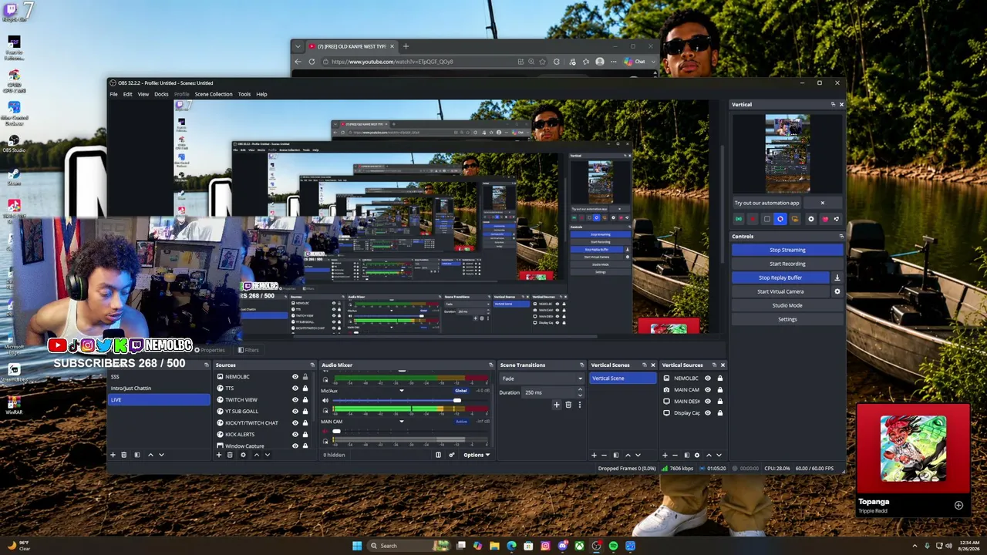Select the Intro/Just Chattin scene
The width and height of the screenshot is (987, 555).
[x=159, y=388]
